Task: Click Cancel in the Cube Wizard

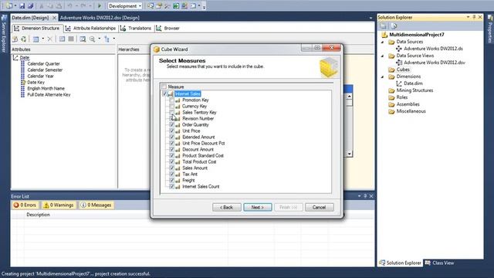Action: click(x=319, y=208)
